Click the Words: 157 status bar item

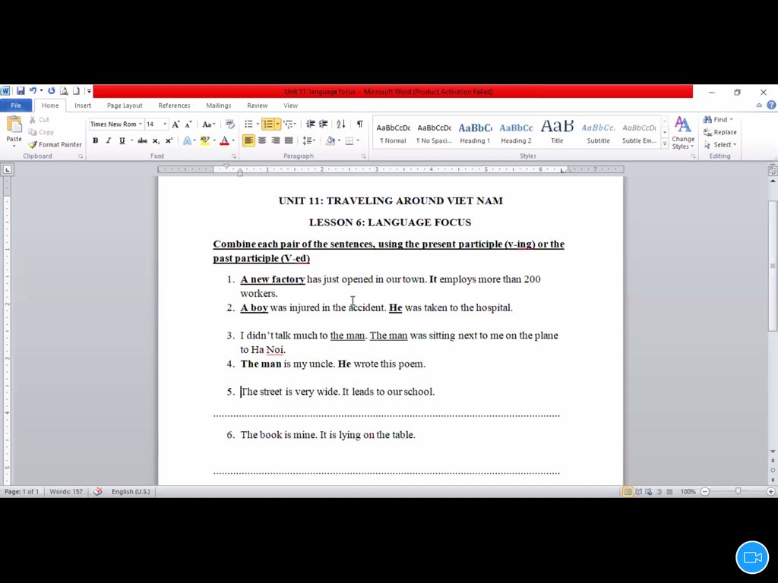pos(66,491)
